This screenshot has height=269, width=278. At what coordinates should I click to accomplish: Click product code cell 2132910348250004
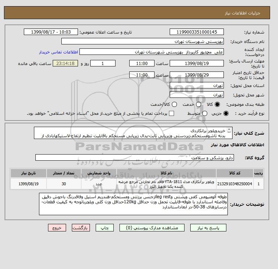[x=235, y=184]
